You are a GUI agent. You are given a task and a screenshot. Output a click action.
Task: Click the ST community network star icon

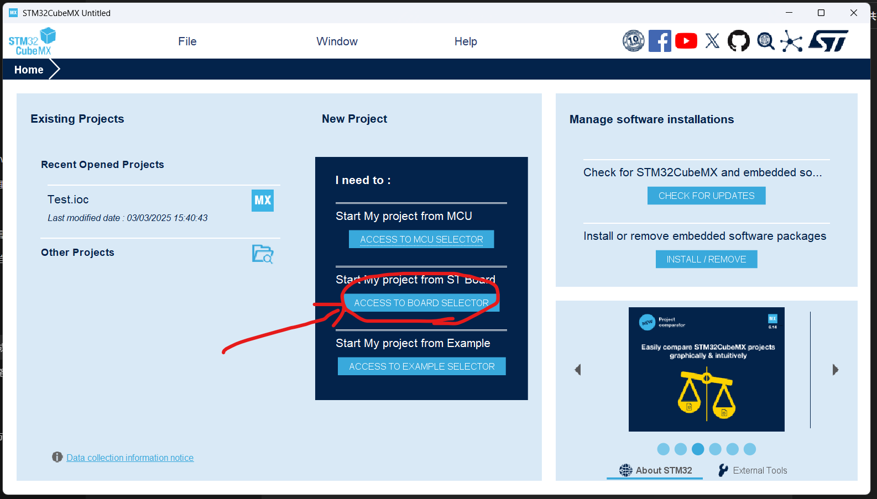[791, 41]
